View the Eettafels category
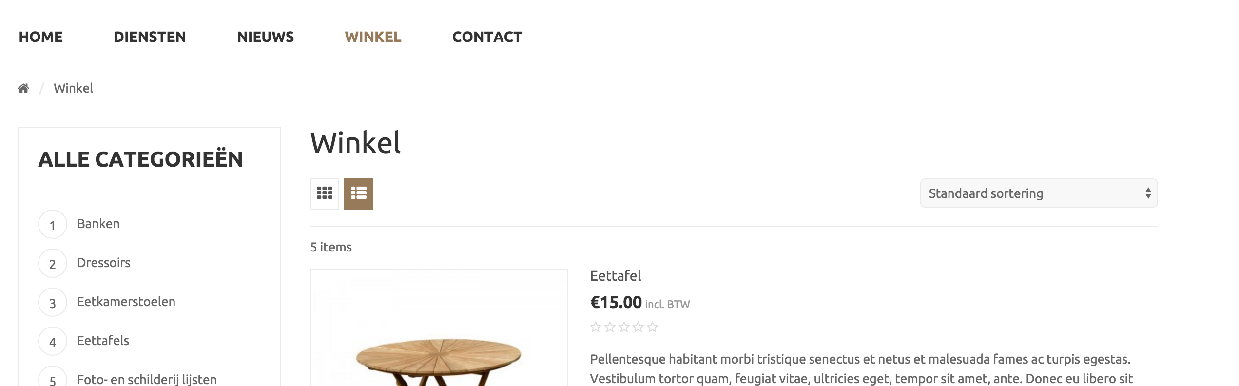 click(x=103, y=341)
